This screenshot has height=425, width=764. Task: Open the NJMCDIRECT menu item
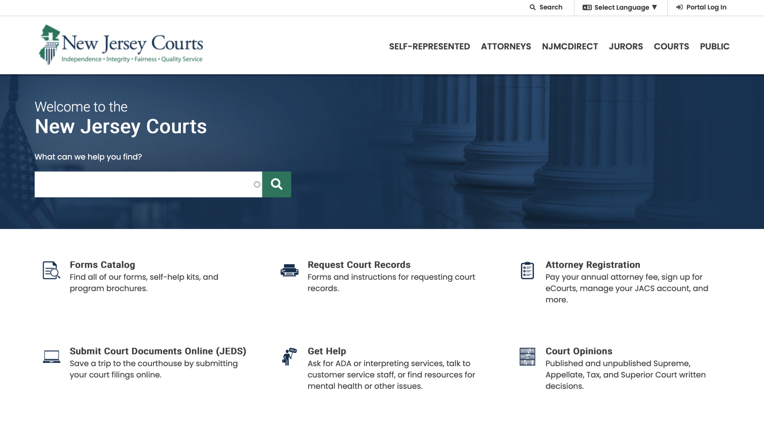(570, 46)
